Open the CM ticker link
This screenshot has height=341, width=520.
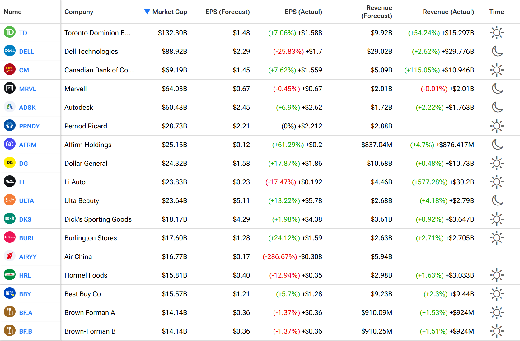click(x=24, y=70)
